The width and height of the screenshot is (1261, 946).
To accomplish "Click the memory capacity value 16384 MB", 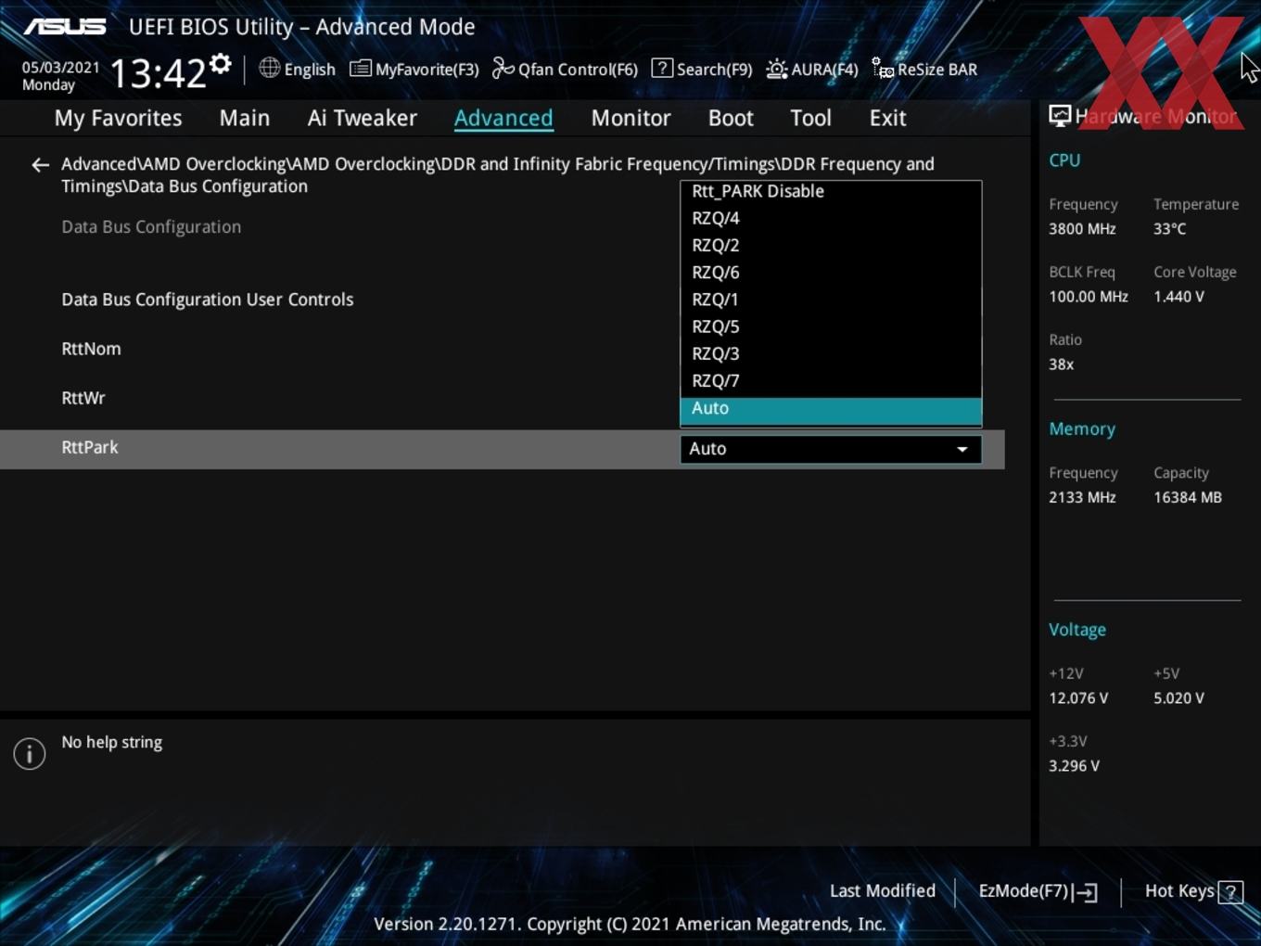I will pos(1188,497).
